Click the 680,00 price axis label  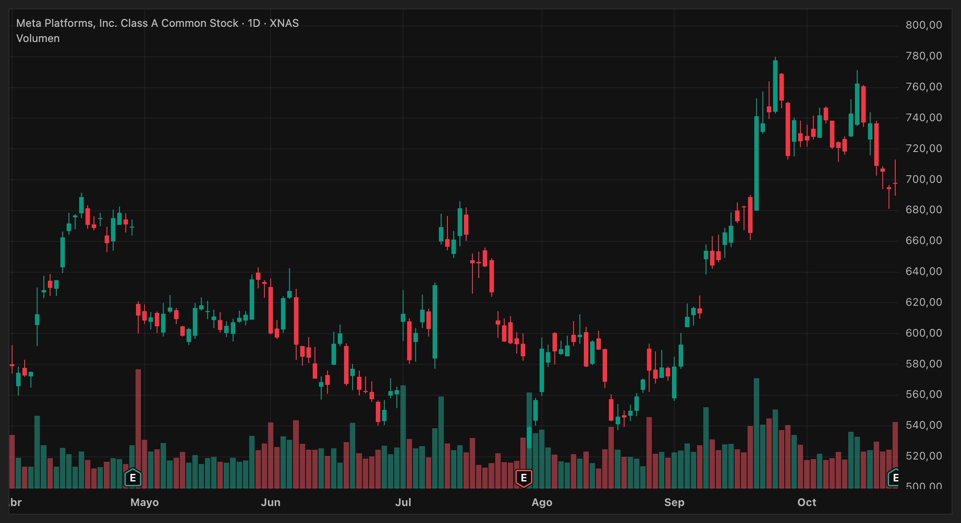[924, 210]
